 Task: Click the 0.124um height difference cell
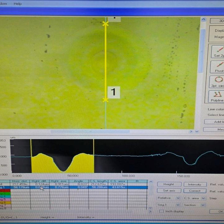(39, 184)
